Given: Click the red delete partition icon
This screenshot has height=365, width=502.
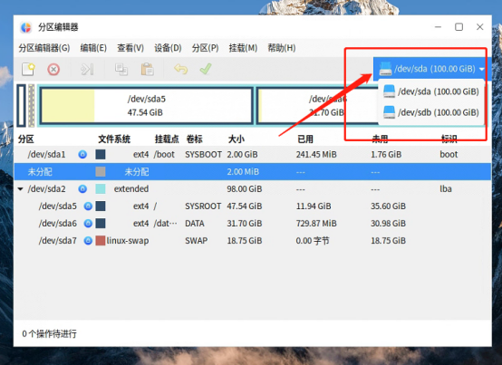Looking at the screenshot, I should (53, 69).
